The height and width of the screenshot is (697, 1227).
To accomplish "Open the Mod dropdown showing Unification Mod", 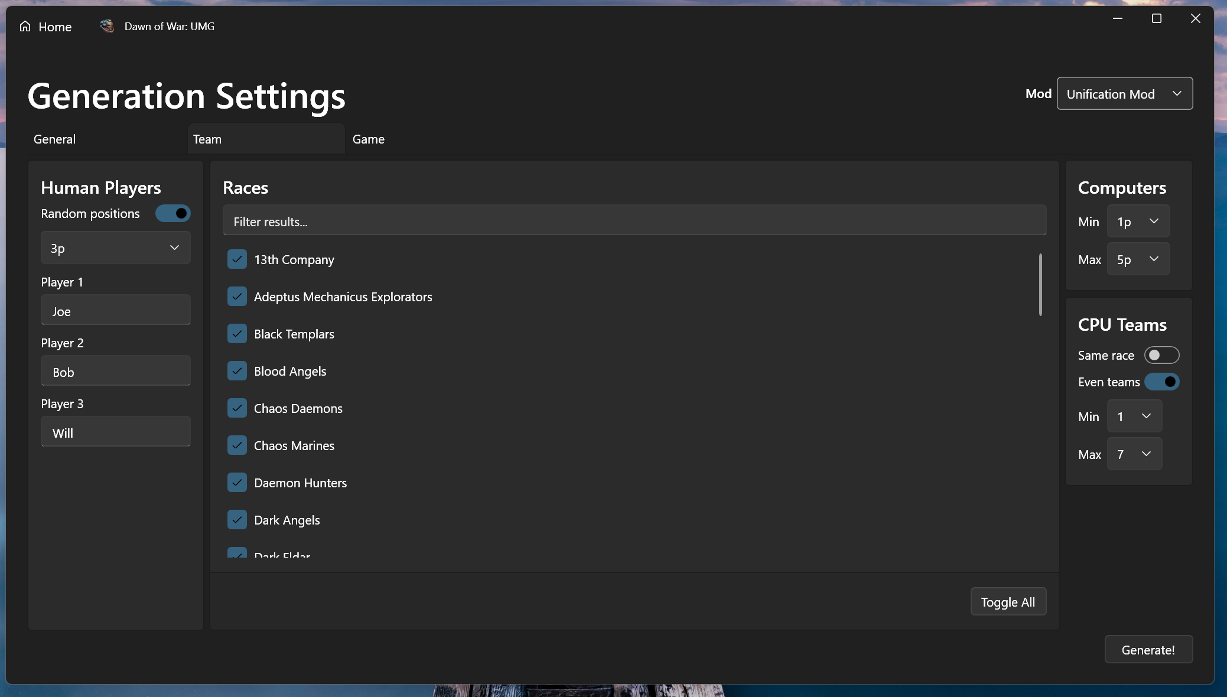I will pos(1124,94).
